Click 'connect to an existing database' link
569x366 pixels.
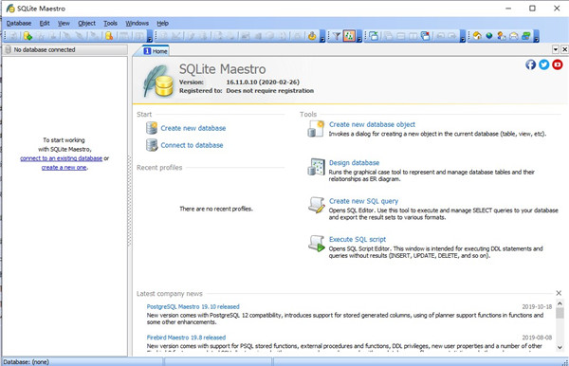(x=61, y=158)
